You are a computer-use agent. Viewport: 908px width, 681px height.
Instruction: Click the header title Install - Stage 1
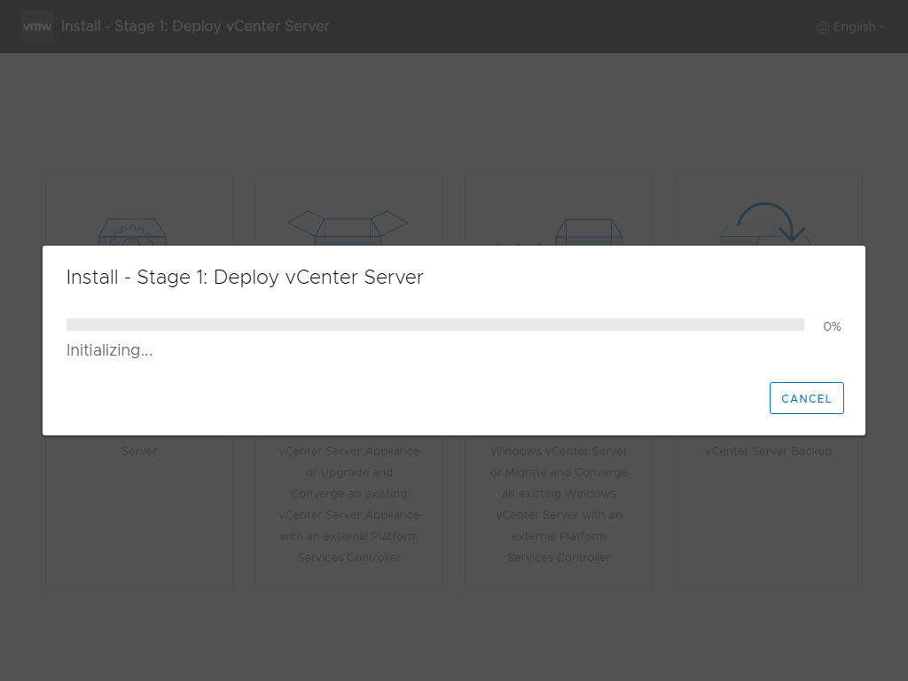click(x=195, y=26)
